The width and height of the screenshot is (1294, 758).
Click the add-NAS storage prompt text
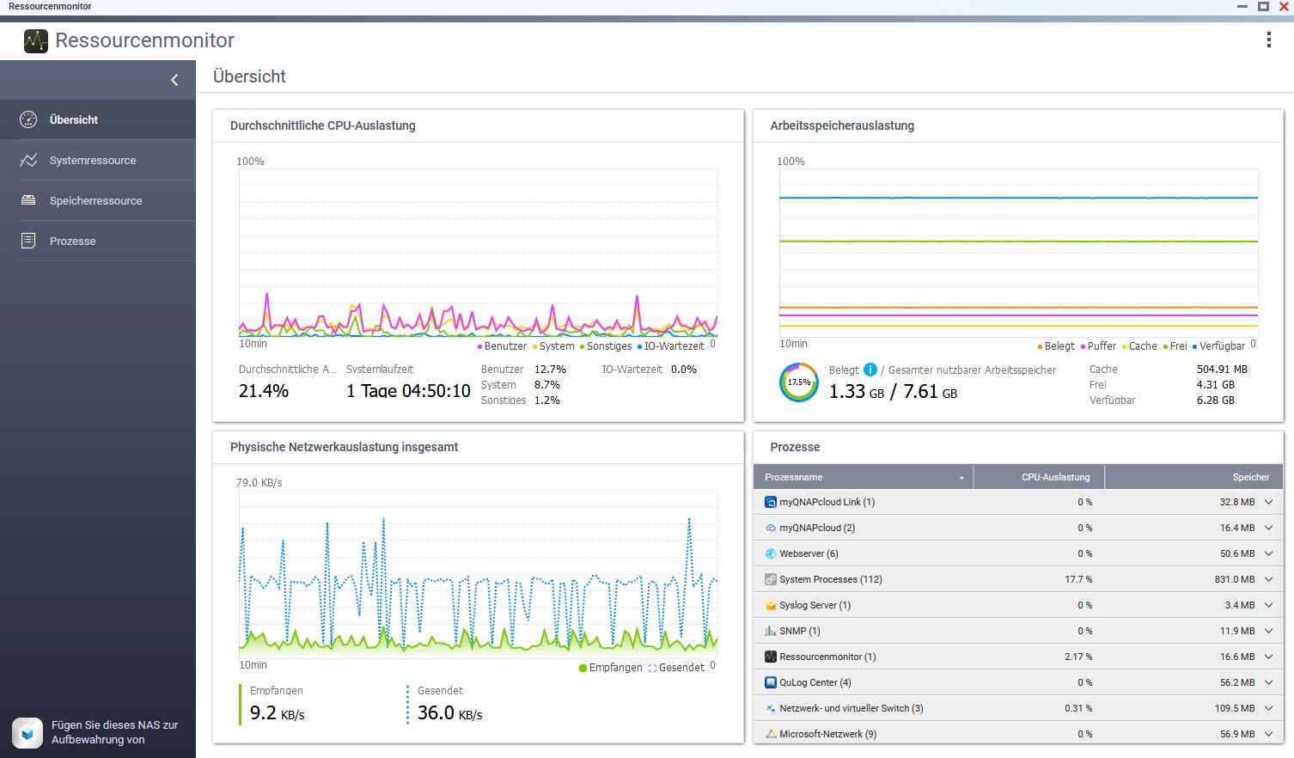pyautogui.click(x=115, y=732)
